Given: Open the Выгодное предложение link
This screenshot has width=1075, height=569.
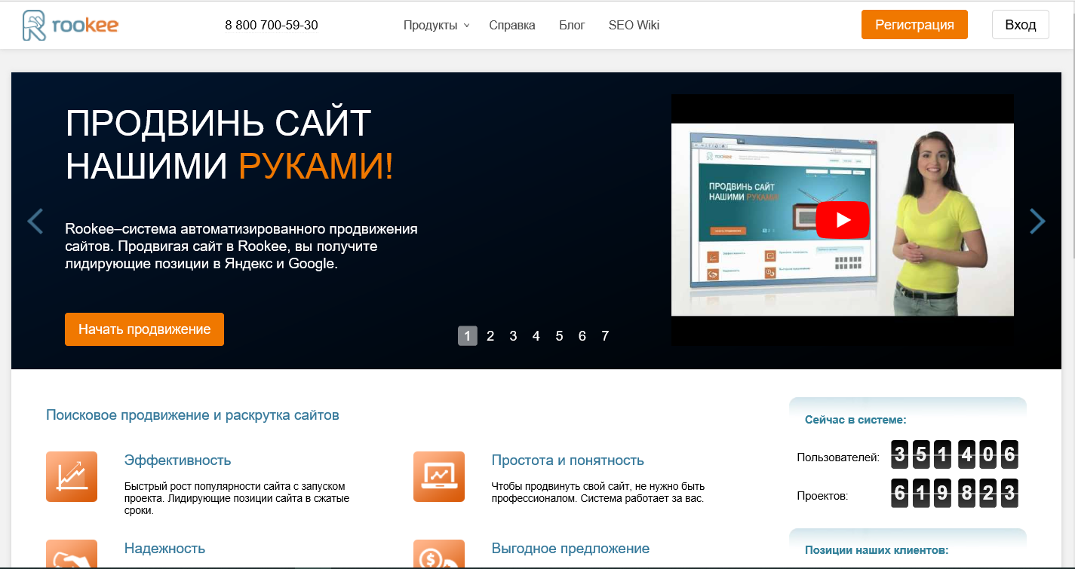Looking at the screenshot, I should pyautogui.click(x=570, y=549).
